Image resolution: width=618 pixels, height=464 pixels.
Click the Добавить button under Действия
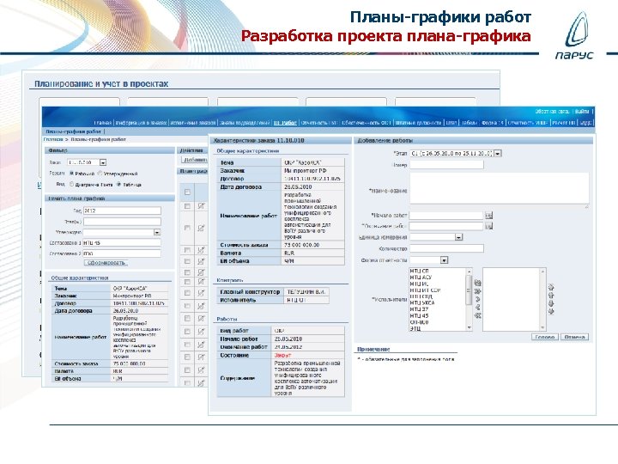pos(195,160)
